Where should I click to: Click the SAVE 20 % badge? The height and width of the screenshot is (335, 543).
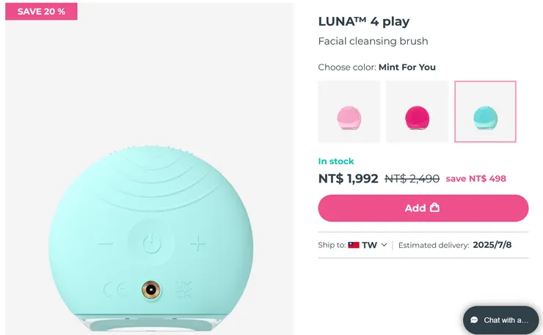click(x=41, y=12)
